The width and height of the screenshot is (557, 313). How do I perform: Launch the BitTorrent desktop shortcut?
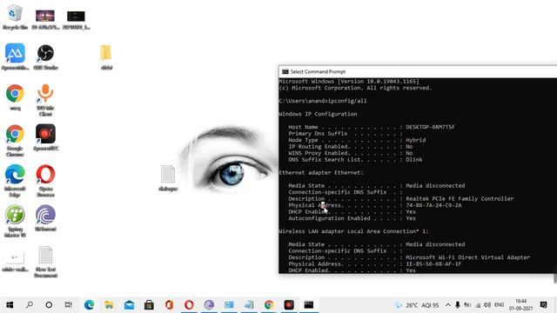pos(45,218)
